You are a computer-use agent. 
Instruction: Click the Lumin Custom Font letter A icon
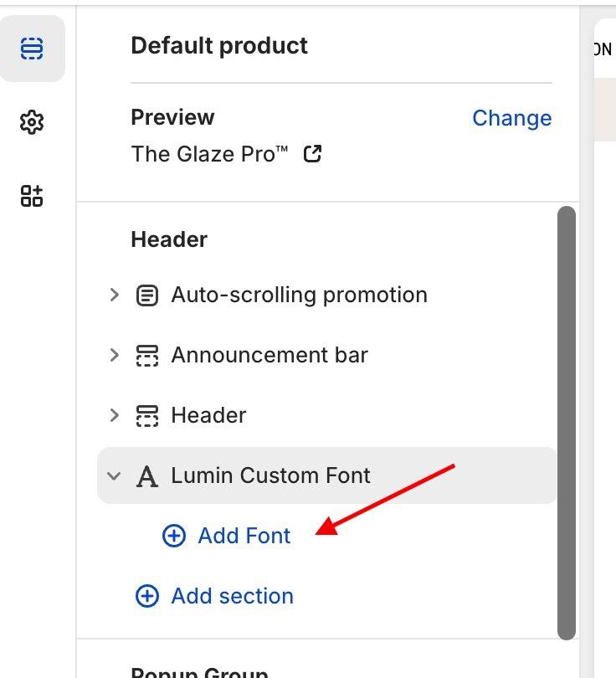(147, 476)
